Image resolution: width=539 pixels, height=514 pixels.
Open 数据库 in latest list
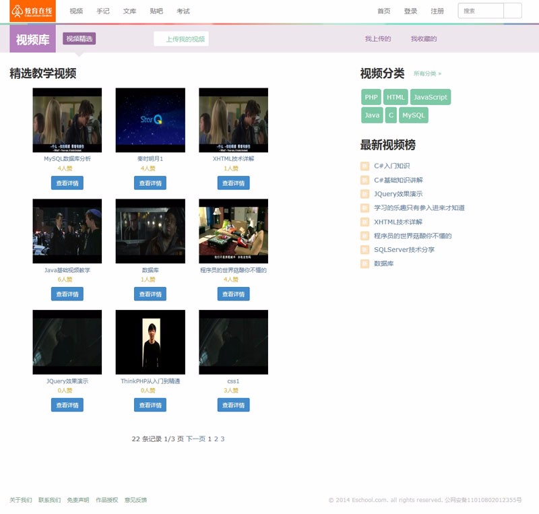tap(383, 263)
